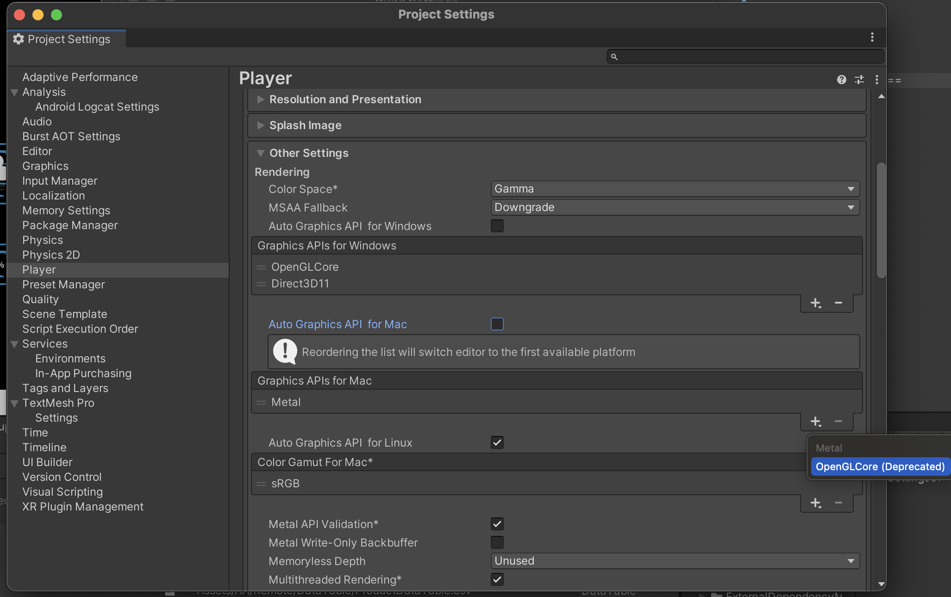Click plus under Graphics APIs for Windows

[x=816, y=303]
